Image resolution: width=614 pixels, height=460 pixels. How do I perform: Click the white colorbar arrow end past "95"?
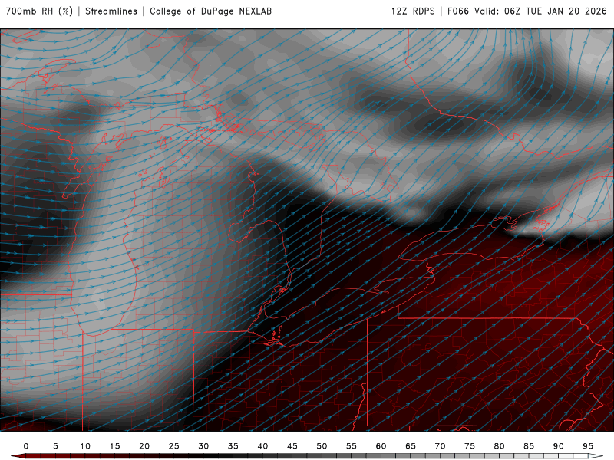[x=596, y=456]
